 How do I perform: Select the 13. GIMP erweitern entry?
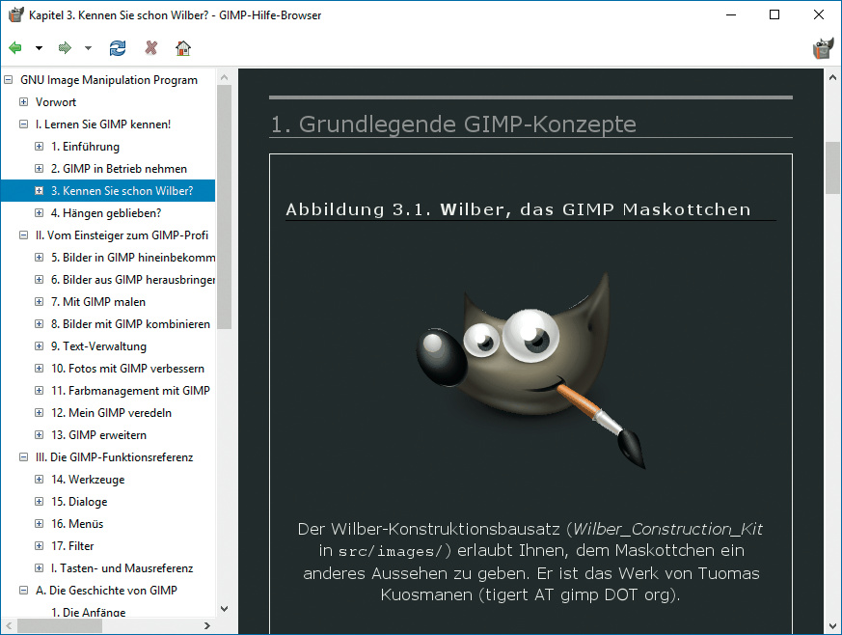tap(98, 435)
